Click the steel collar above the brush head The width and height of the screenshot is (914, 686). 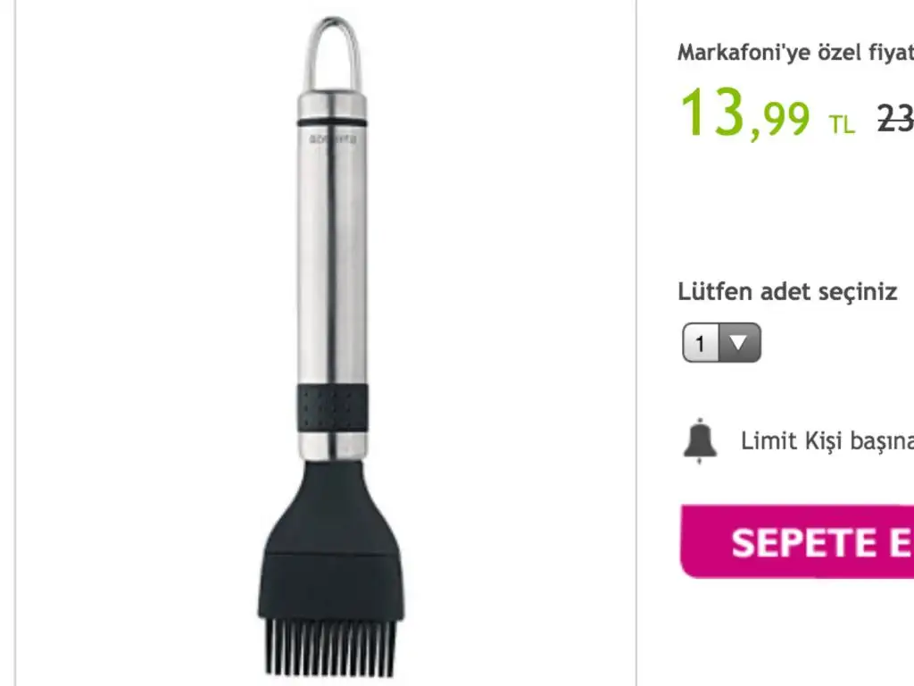(332, 447)
